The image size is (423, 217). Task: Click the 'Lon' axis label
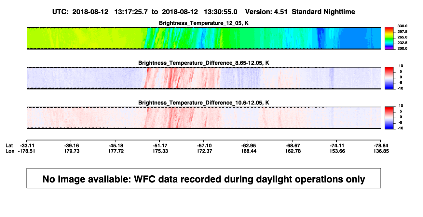(10, 151)
